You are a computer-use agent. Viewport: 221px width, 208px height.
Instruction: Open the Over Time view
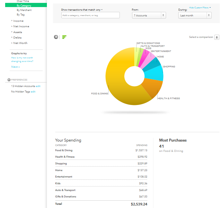coord(23,1)
